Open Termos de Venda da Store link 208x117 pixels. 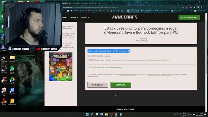click(x=128, y=75)
